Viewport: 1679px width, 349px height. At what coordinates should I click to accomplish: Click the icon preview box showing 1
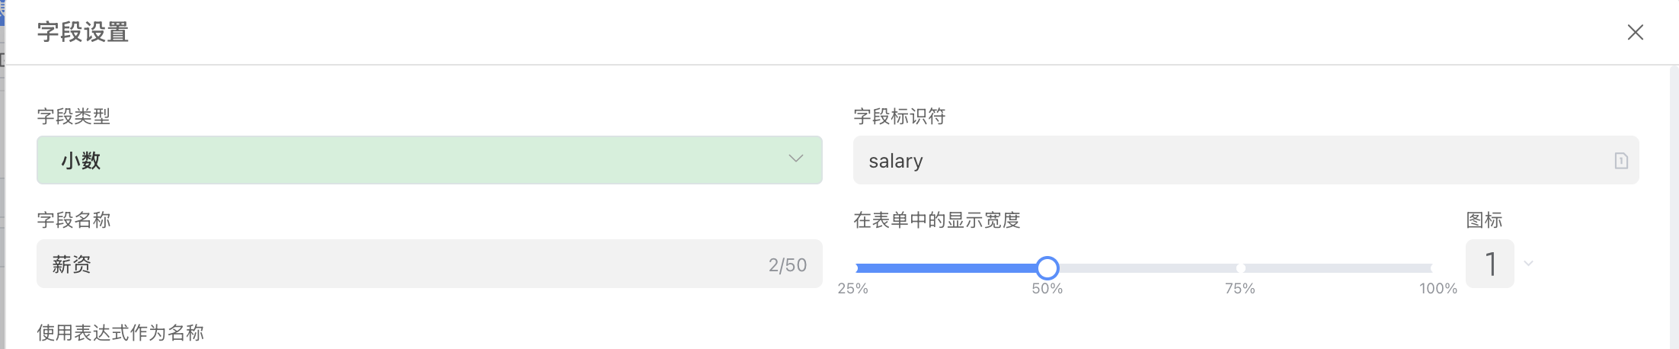(x=1489, y=264)
